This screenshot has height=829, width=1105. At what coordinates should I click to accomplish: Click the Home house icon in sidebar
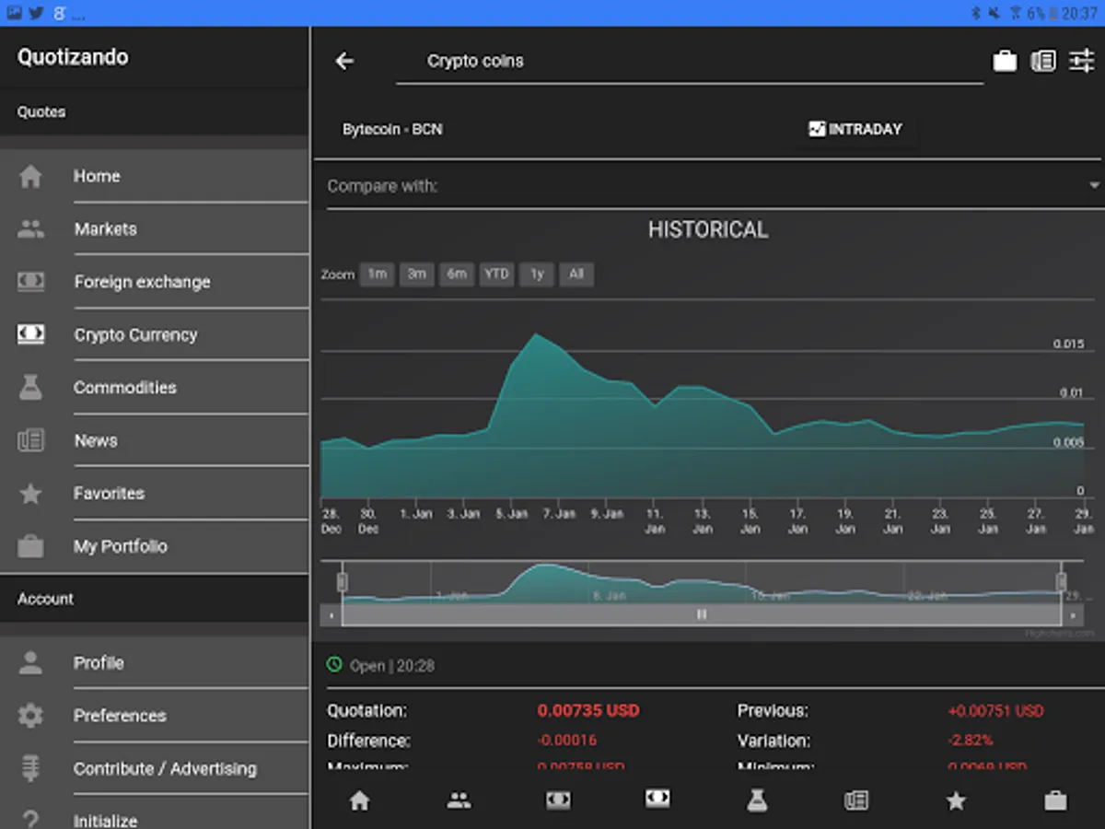[x=30, y=176]
